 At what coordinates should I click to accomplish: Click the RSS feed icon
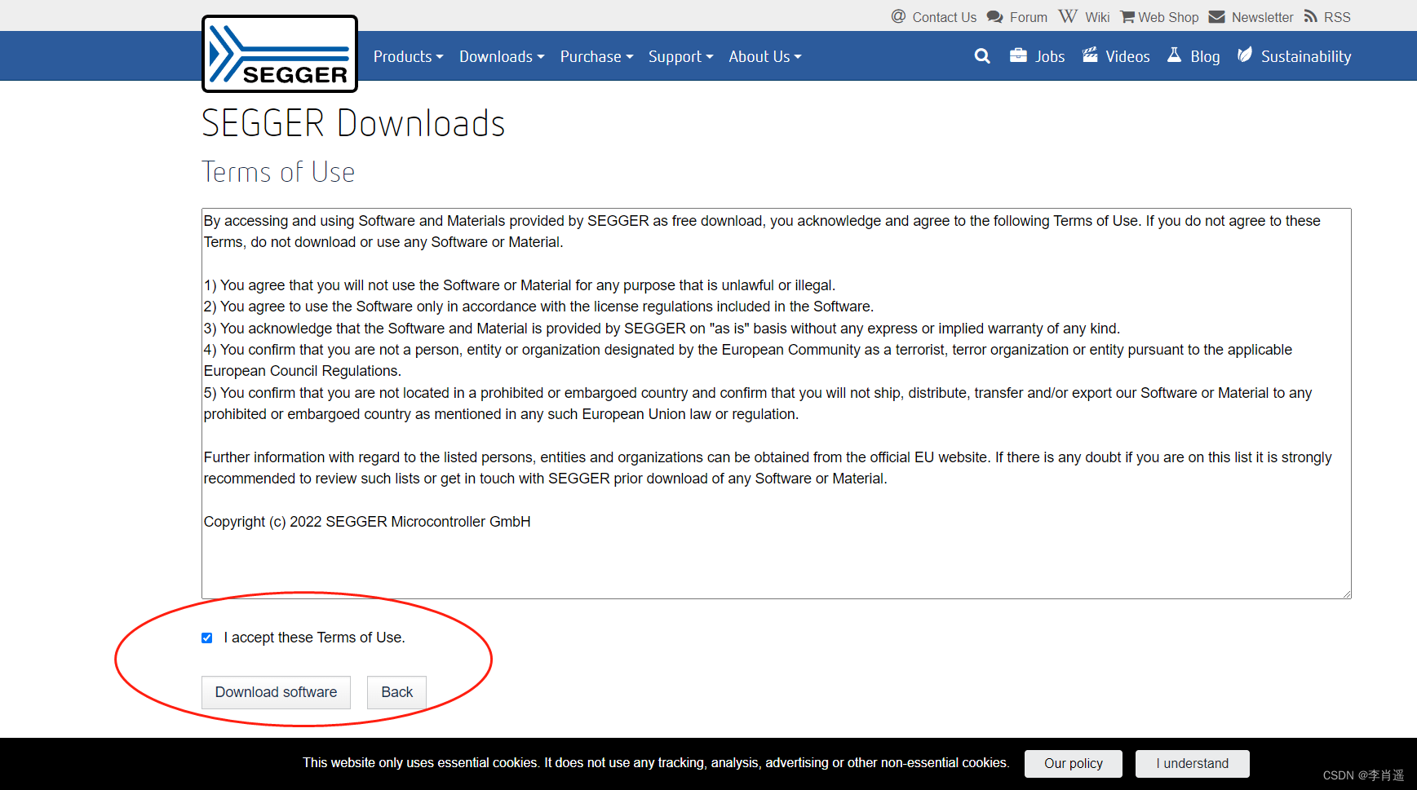[x=1310, y=16]
